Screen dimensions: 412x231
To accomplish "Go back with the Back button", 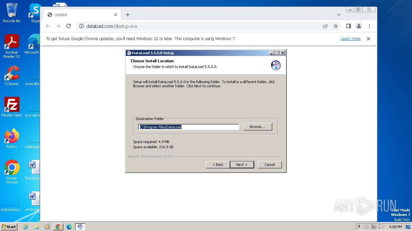I will [218, 165].
